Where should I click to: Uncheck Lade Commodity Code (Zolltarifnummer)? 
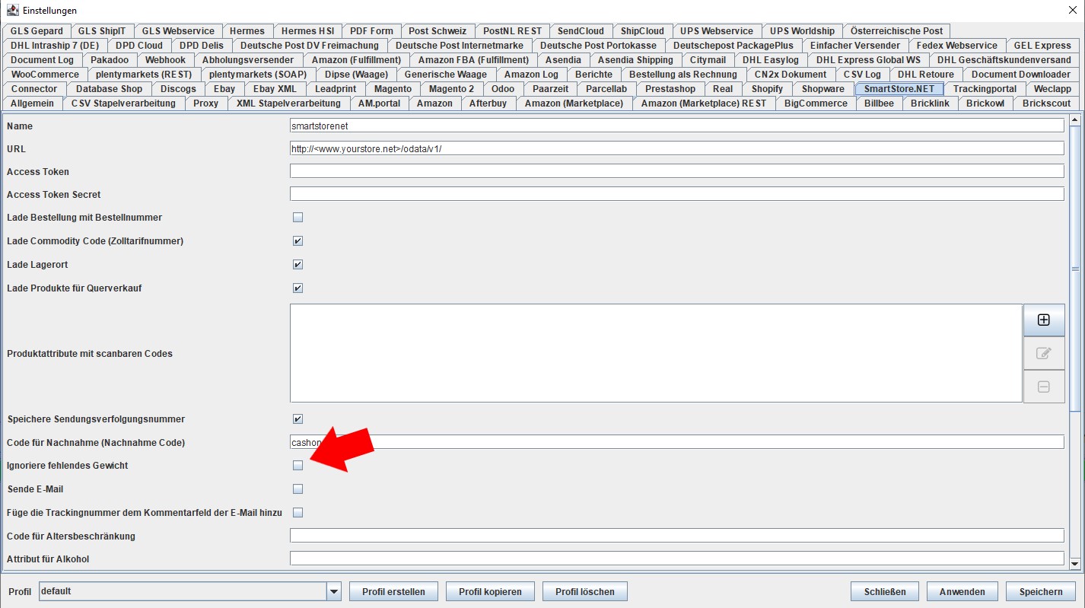pos(298,241)
